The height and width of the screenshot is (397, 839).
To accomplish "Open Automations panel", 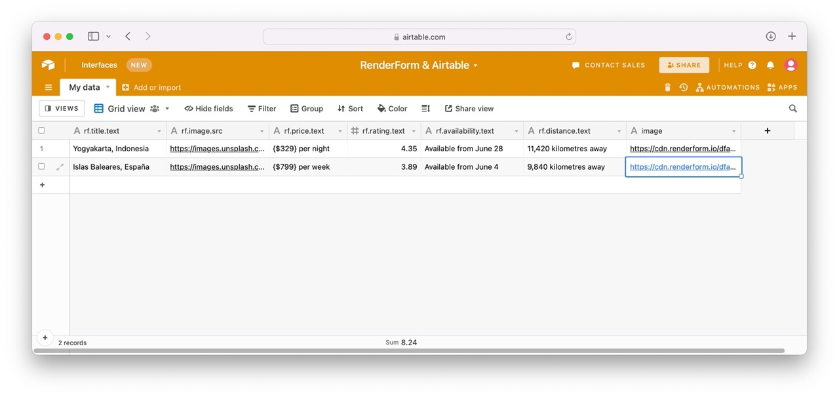I will 728,87.
